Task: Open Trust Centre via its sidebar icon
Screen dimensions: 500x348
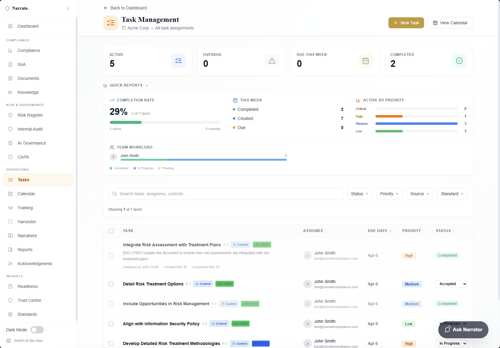Action: point(10,300)
